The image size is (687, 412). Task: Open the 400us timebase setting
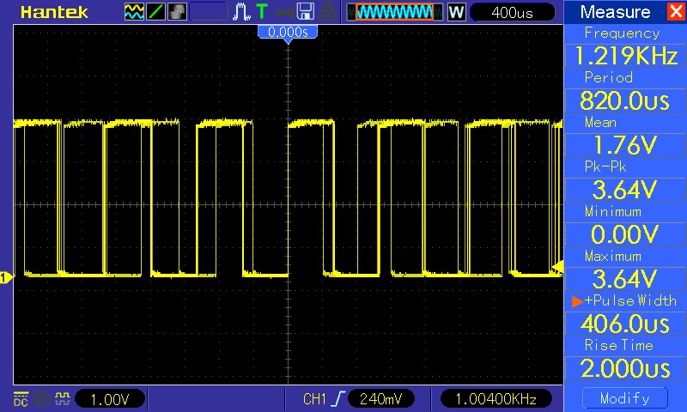point(513,12)
